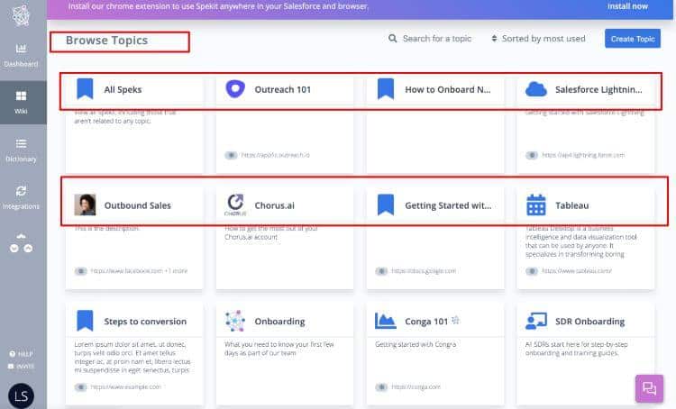Image resolution: width=676 pixels, height=409 pixels.
Task: Open the How to Onboard N... topic
Action: (x=447, y=90)
